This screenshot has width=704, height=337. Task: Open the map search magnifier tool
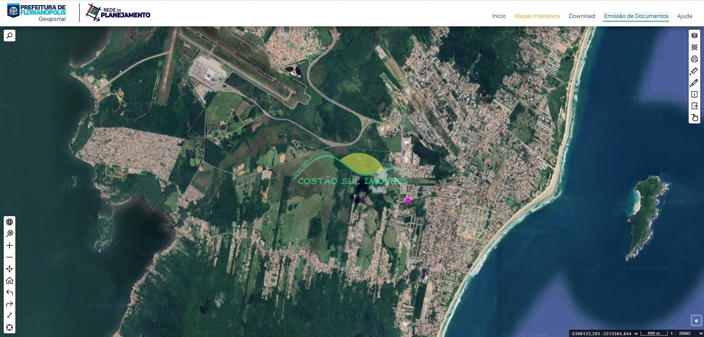10,36
